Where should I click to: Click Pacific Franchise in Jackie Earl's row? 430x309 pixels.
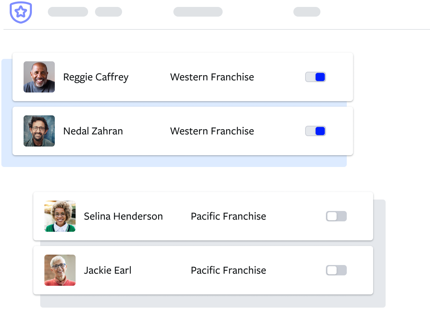click(229, 271)
